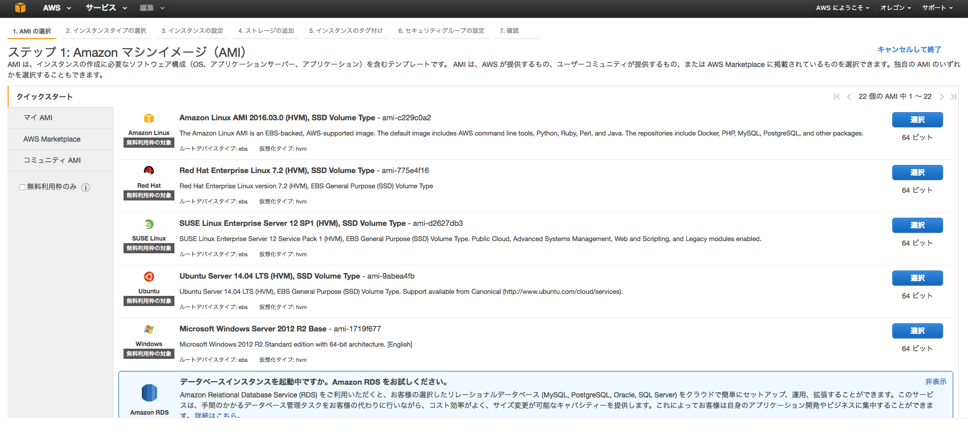Viewport: 968px width, 438px height.
Task: Open the オレゴン region dropdown
Action: tap(896, 8)
